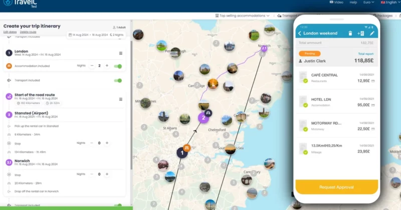The width and height of the screenshot is (401, 210).
Task: Click the London number 1 badge
Action: (9, 53)
